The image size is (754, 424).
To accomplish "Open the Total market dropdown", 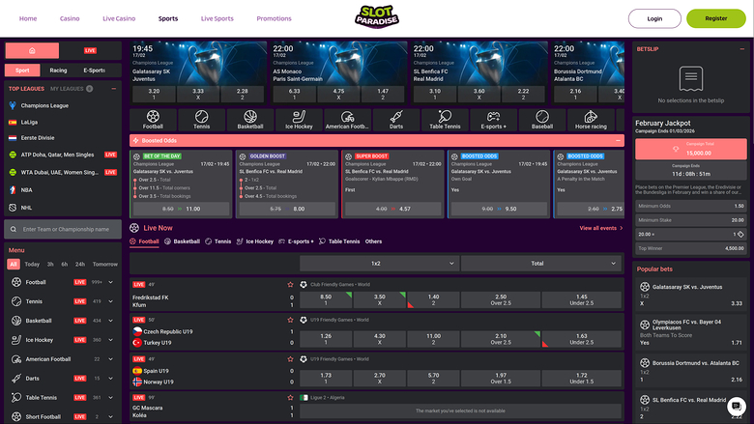I will (x=540, y=263).
